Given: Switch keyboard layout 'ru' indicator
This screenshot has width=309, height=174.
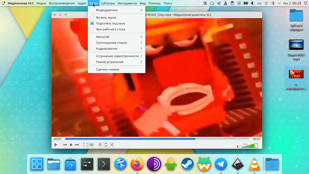Looking at the screenshot, I should (259, 3).
